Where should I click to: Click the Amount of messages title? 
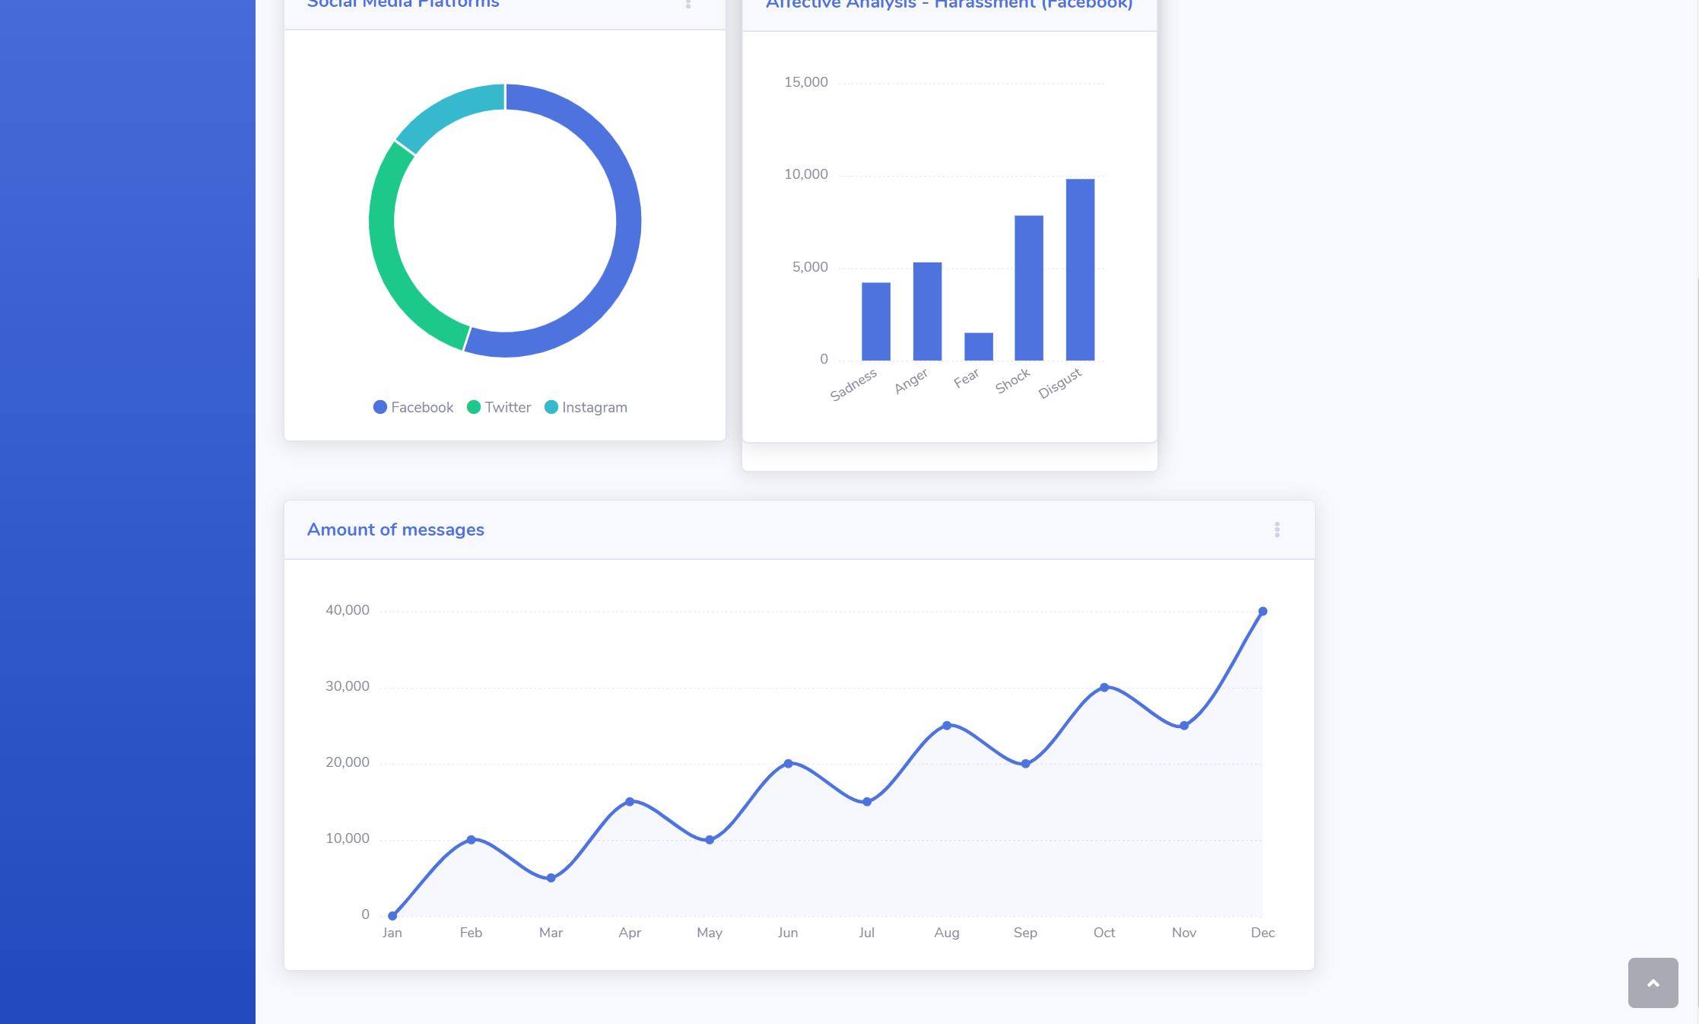tap(395, 529)
